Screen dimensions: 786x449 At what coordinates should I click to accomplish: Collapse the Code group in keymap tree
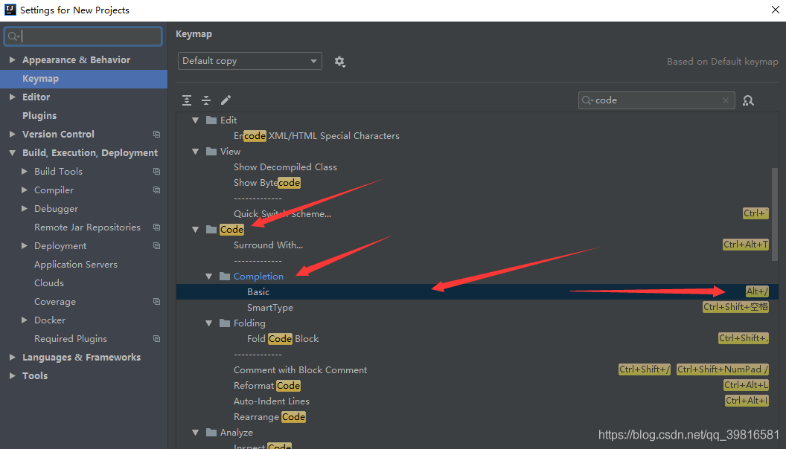click(196, 230)
